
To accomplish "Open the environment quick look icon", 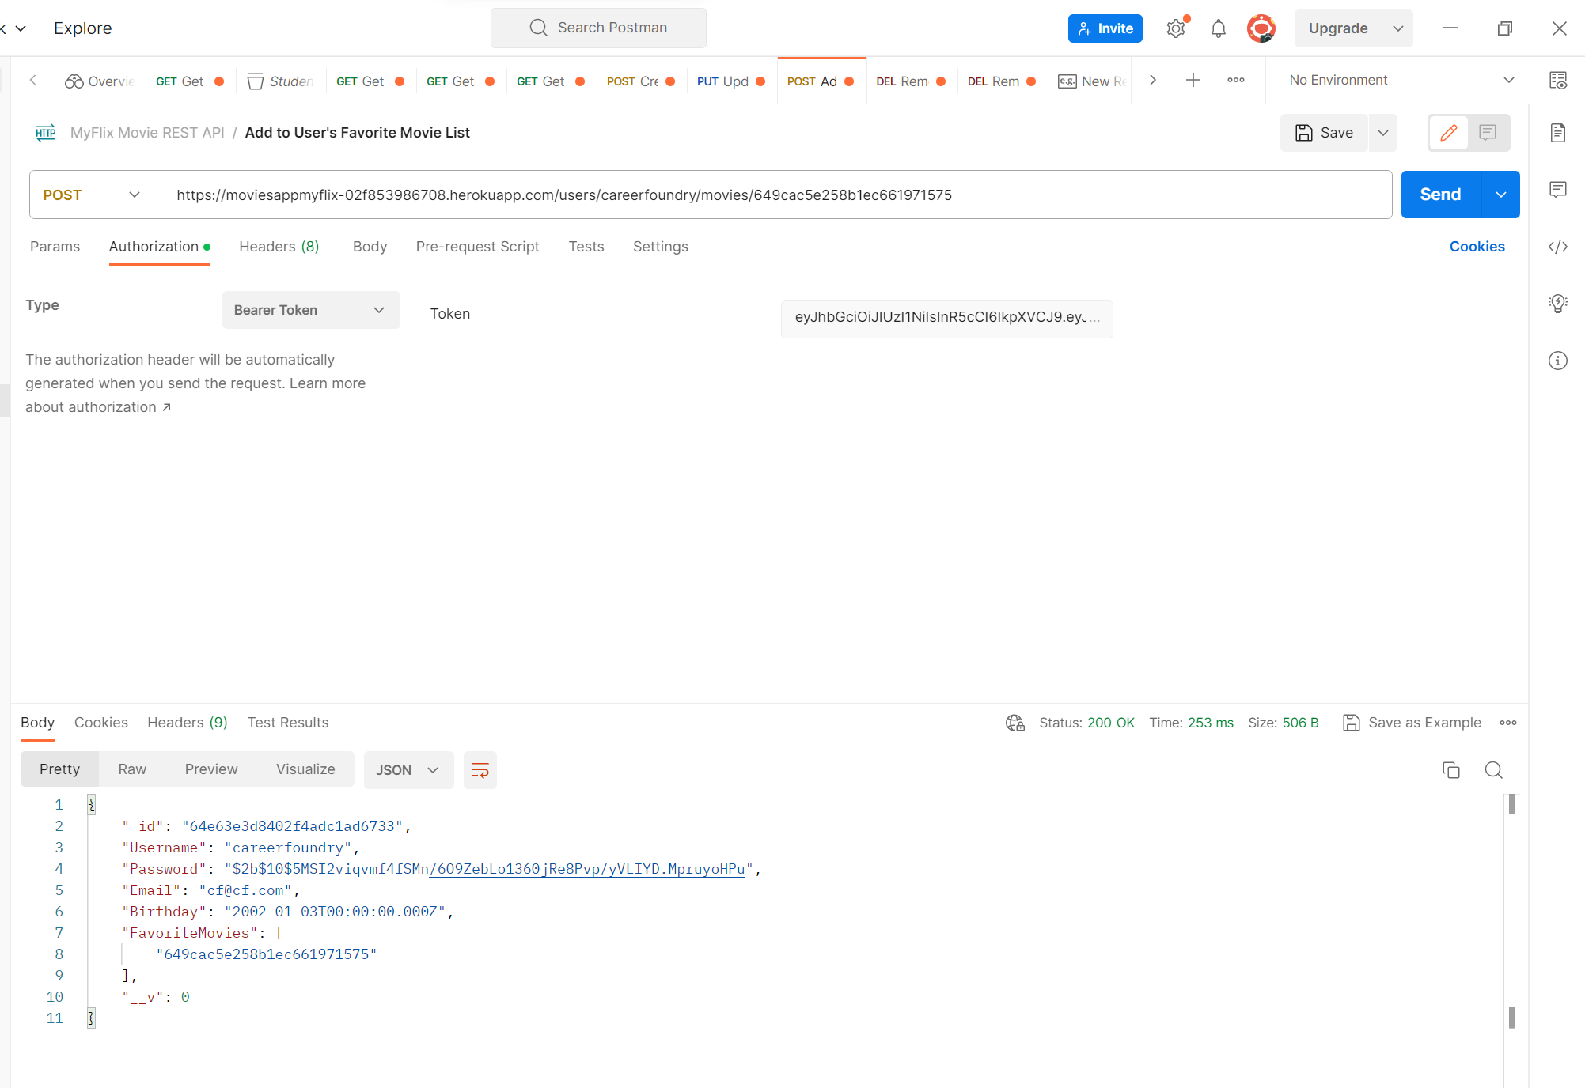I will 1558,80.
